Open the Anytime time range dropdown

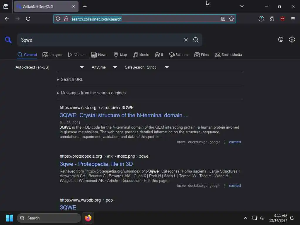[x=104, y=67]
